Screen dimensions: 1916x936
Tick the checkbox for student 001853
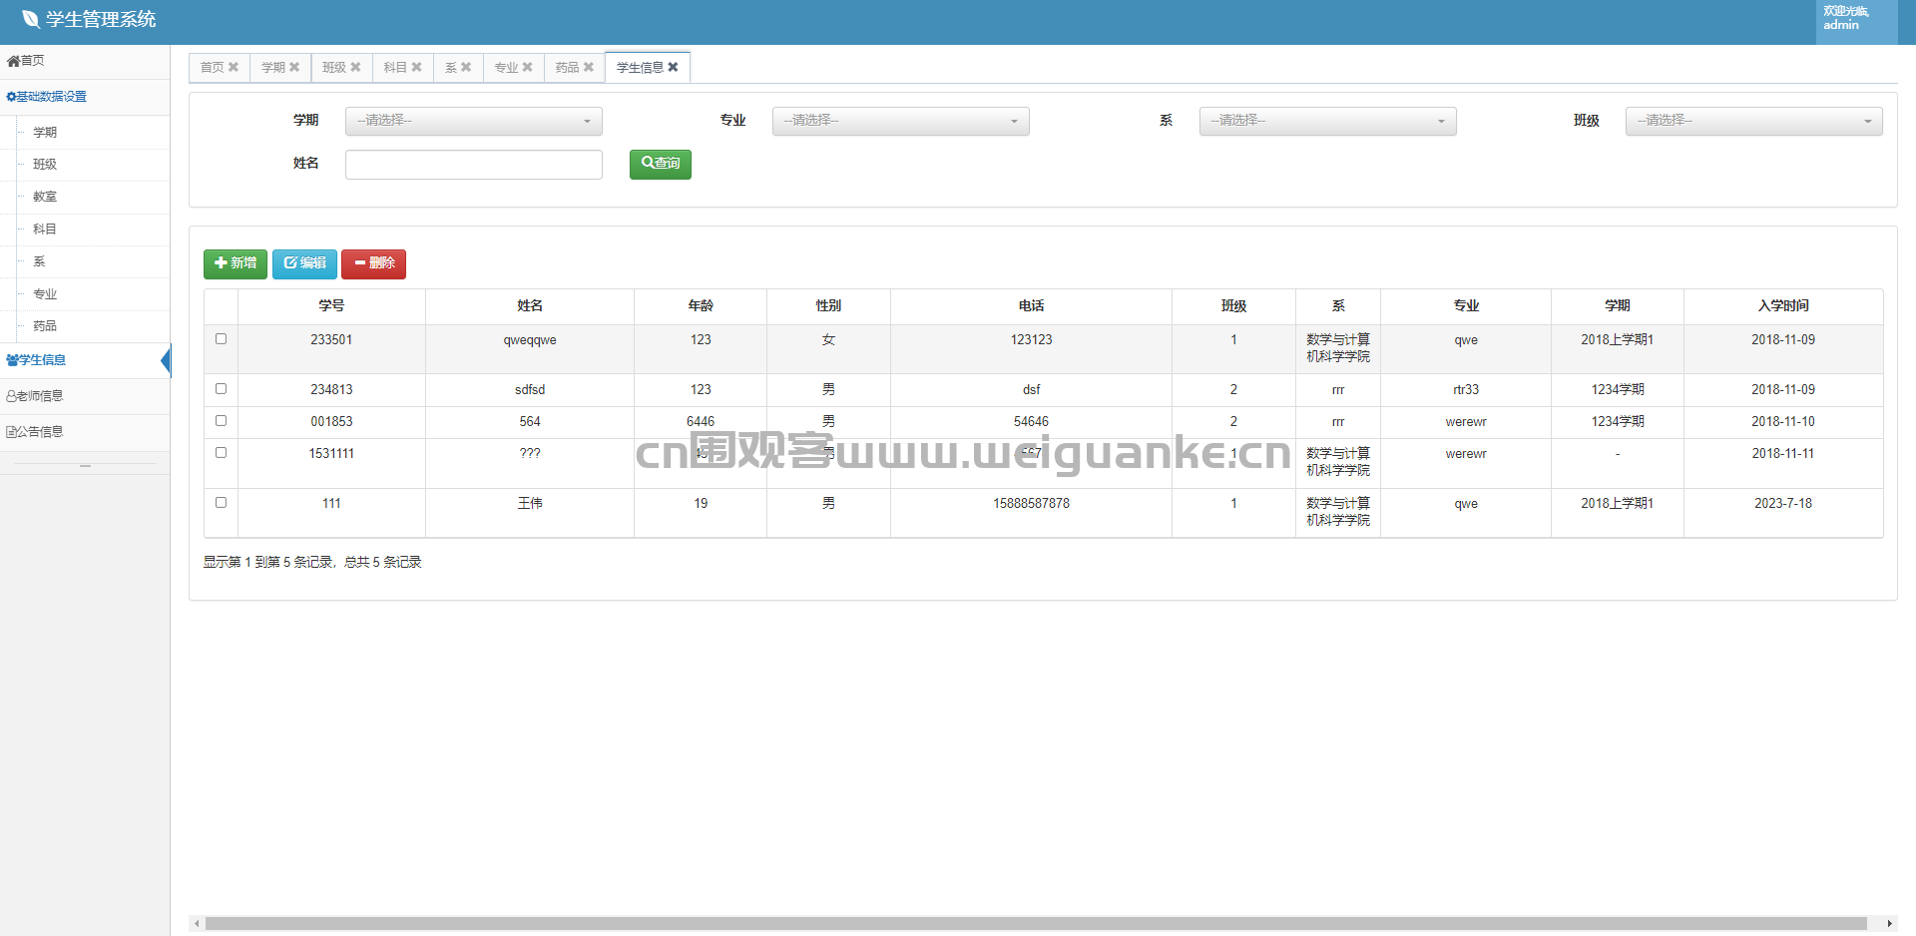(x=221, y=421)
